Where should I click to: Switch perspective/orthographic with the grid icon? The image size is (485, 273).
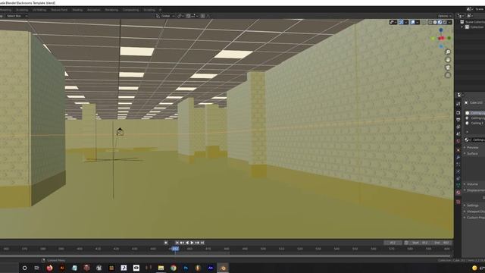coord(448,75)
